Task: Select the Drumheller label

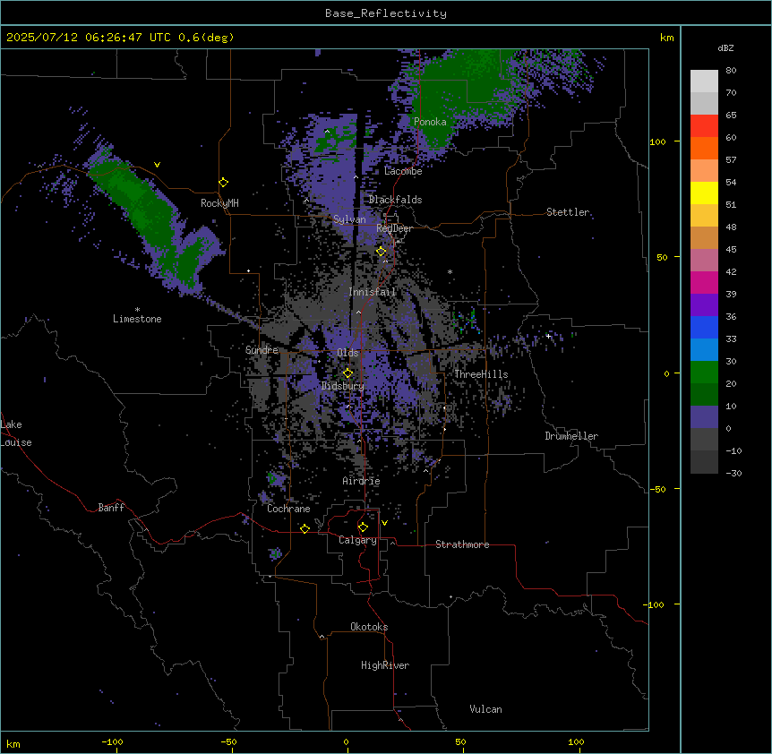Action: pos(571,436)
